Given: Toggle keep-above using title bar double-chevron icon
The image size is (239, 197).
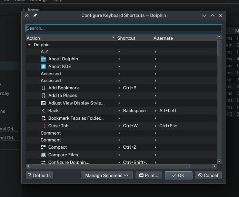Looking at the screenshot, I should 27,16.
